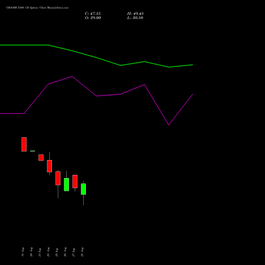The image size is (265, 265).
Task: Select the 21 Aug date label
Action: [40, 252]
